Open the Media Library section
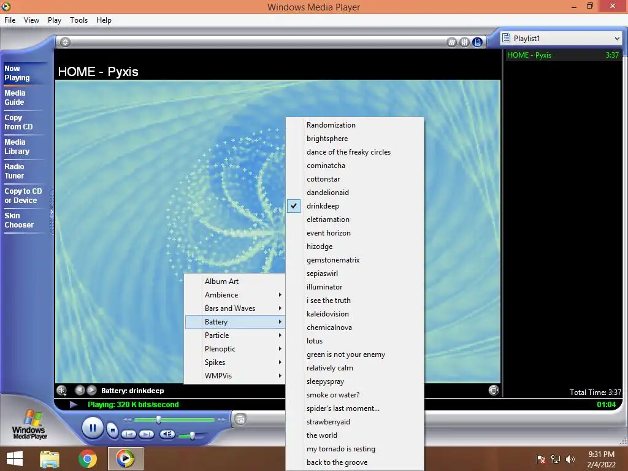The width and height of the screenshot is (628, 471). pyautogui.click(x=17, y=147)
